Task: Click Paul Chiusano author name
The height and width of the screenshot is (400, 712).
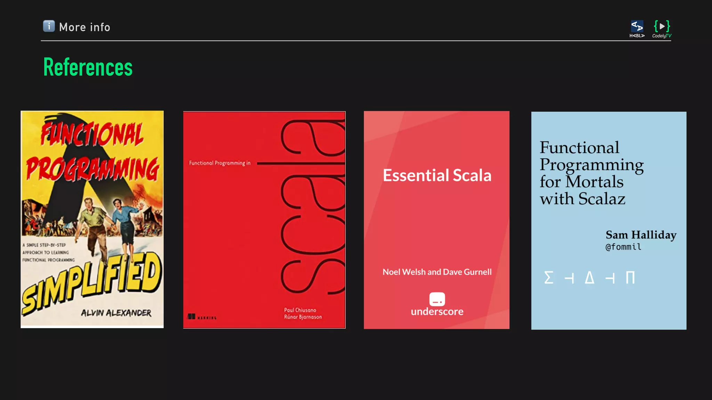Action: (x=300, y=310)
